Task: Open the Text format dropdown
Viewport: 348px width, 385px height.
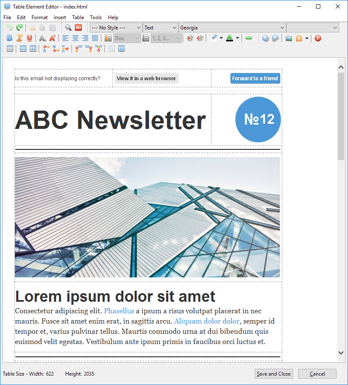Action: coord(160,27)
